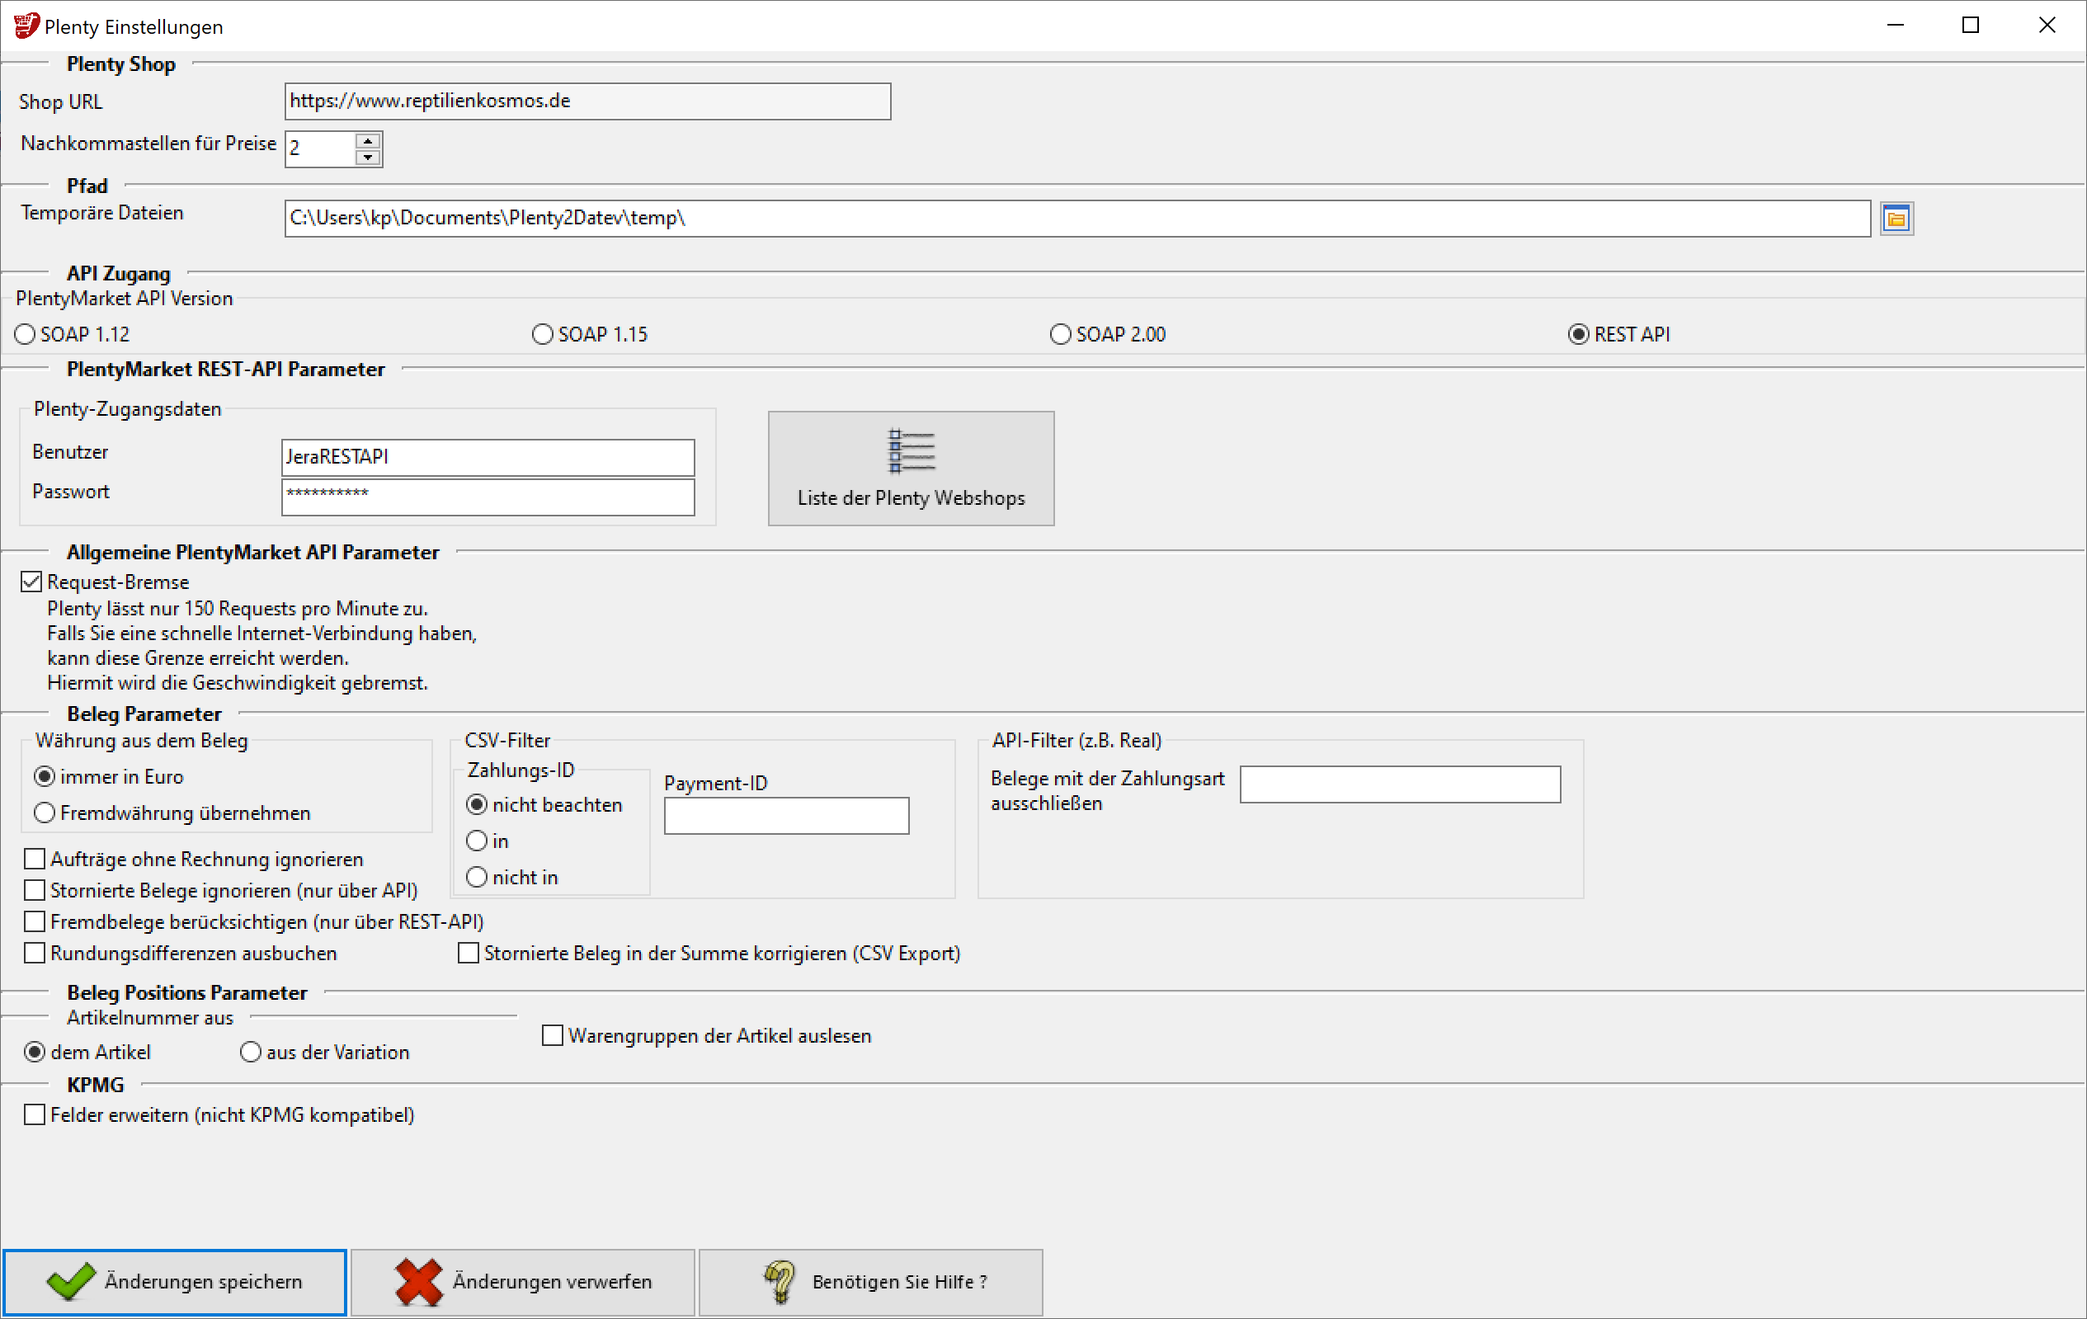Open help via Benötigen Sie Hilfe button
This screenshot has width=2087, height=1319.
click(x=870, y=1281)
